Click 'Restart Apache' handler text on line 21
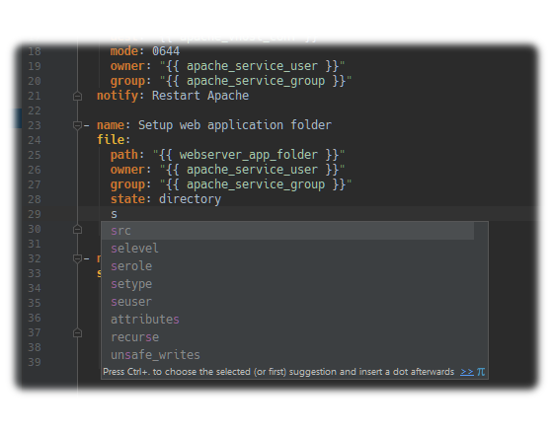Image resolution: width=553 pixels, height=434 pixels. (200, 96)
